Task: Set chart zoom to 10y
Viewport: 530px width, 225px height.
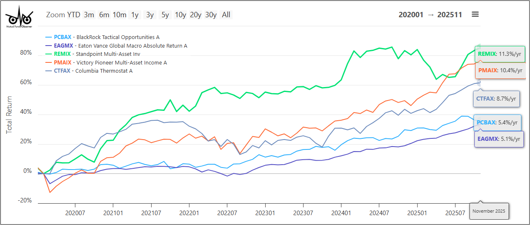Action: (180, 15)
